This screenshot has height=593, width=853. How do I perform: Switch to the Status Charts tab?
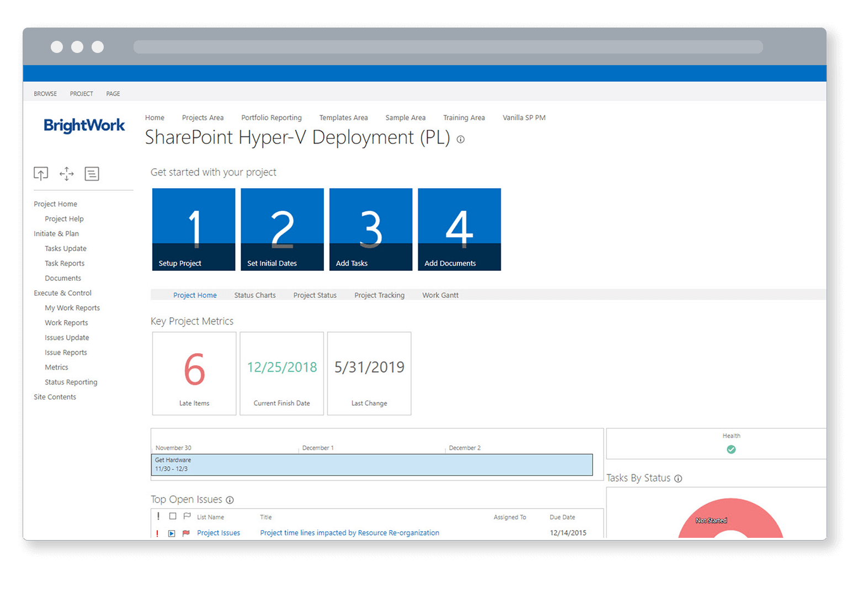click(254, 295)
